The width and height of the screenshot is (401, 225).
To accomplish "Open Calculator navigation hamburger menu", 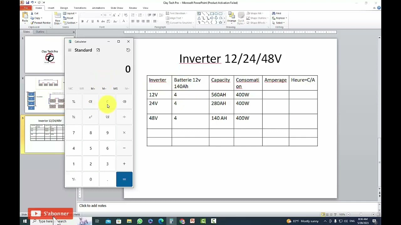I will coord(70,50).
